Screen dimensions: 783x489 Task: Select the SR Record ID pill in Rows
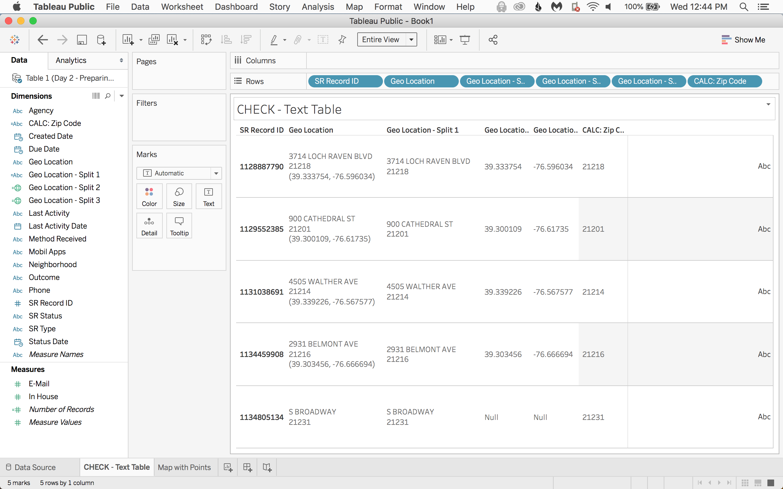[x=345, y=81]
